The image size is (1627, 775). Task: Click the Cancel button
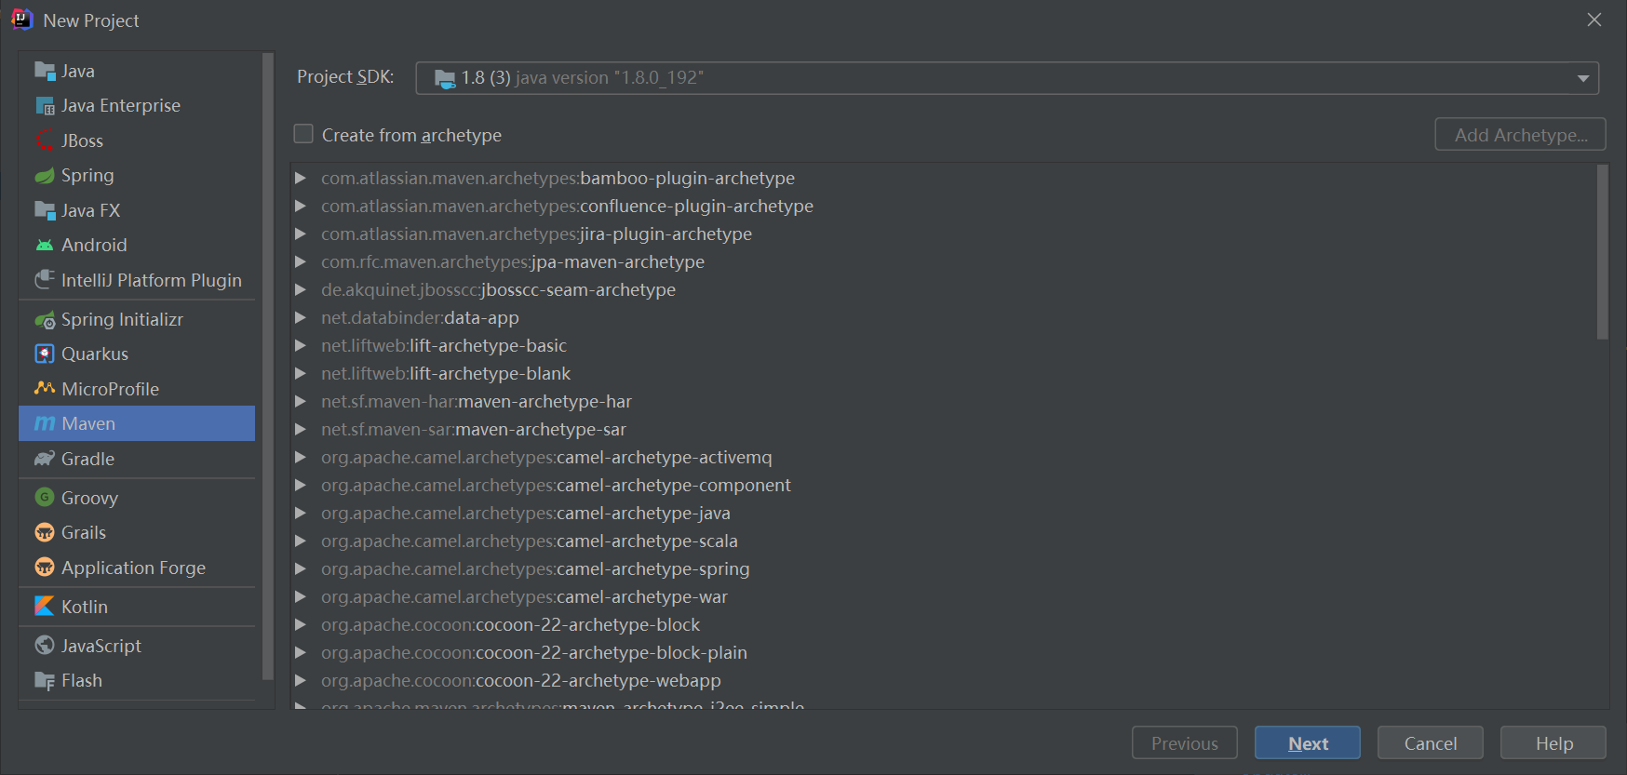(x=1430, y=742)
